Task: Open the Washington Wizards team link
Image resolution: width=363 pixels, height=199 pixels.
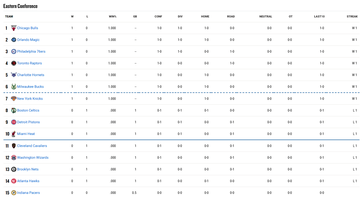Action: tap(33, 158)
